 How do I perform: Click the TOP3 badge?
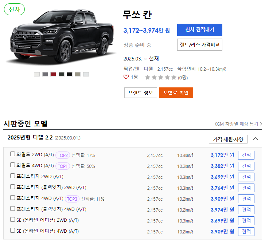(72, 199)
